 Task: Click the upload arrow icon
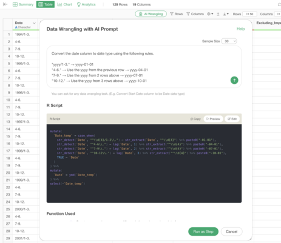pos(218,14)
